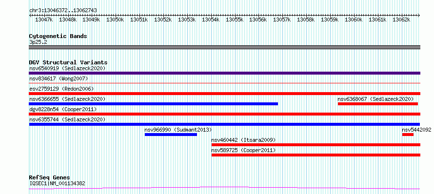Select the nsv834617 (Wong2007) thin red line
The image size is (434, 194).
[224, 83]
